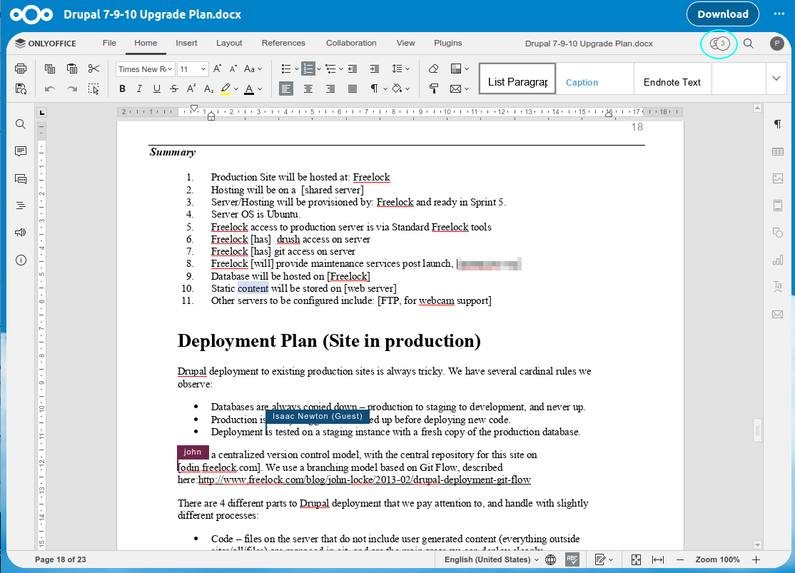Open the About info icon
This screenshot has height=573, width=795.
pos(21,260)
